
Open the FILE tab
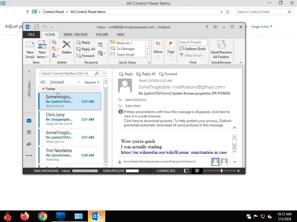pos(31,35)
